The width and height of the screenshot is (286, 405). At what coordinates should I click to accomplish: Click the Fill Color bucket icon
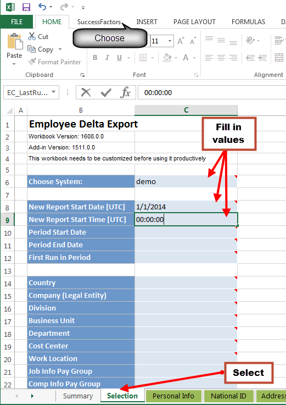[167, 57]
